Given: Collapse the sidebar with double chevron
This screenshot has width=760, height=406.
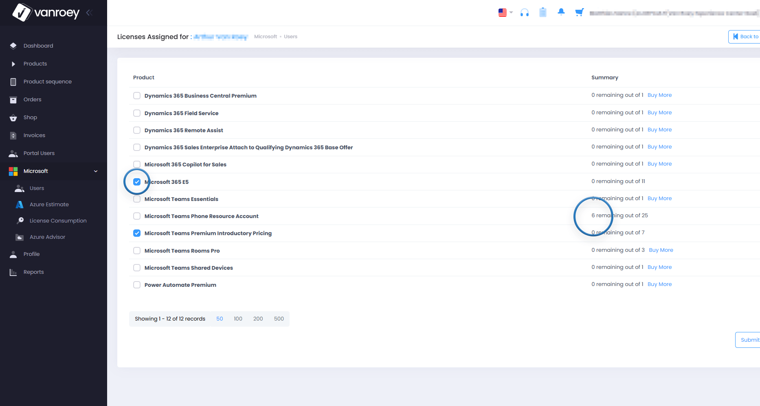Looking at the screenshot, I should (90, 13).
